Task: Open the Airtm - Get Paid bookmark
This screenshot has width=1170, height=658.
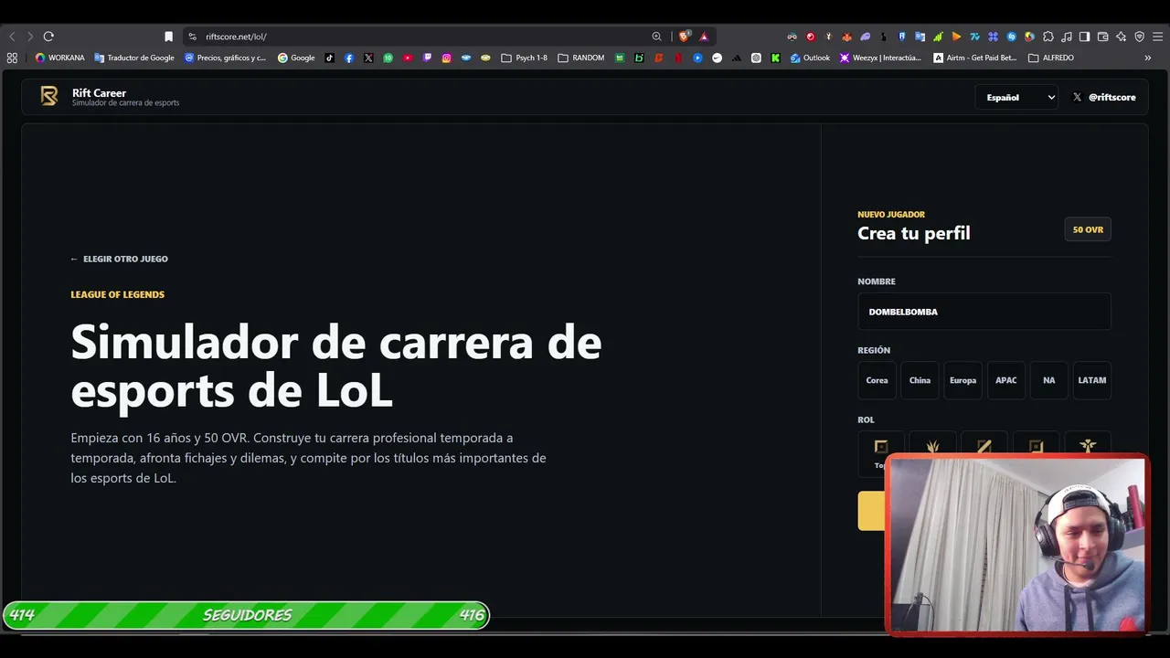Action: coord(975,58)
